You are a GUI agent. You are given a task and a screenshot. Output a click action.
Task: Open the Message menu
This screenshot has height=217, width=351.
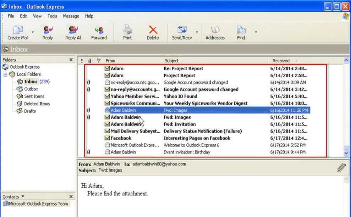(71, 16)
